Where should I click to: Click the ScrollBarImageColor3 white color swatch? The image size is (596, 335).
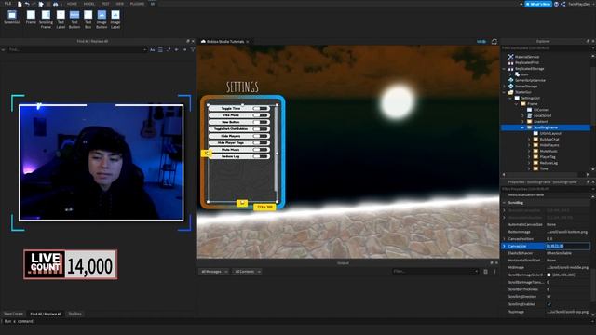[549, 275]
